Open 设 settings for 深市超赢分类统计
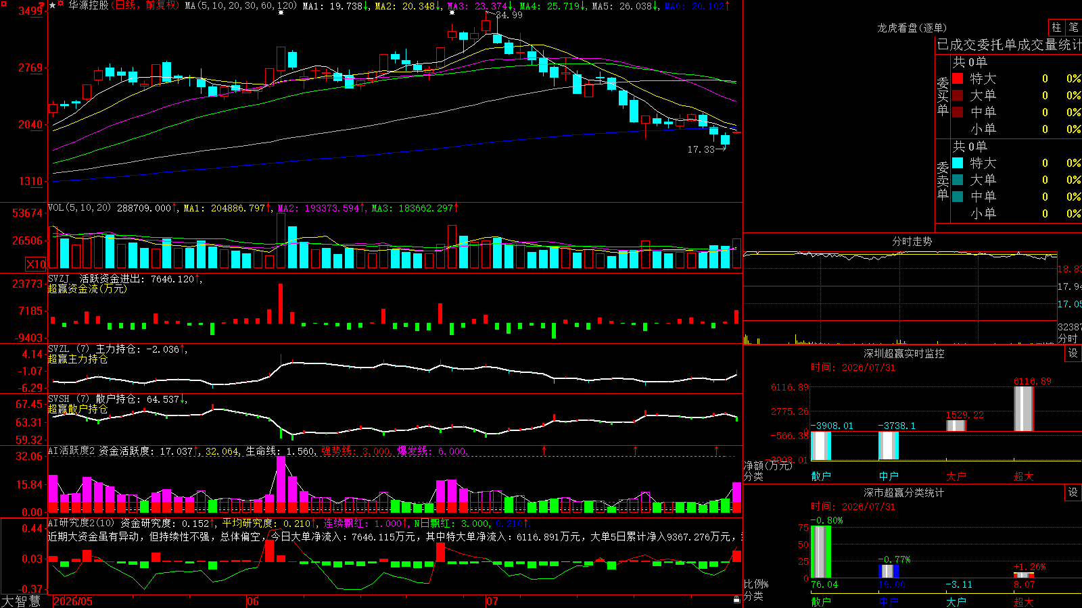This screenshot has height=608, width=1082. [x=1073, y=492]
